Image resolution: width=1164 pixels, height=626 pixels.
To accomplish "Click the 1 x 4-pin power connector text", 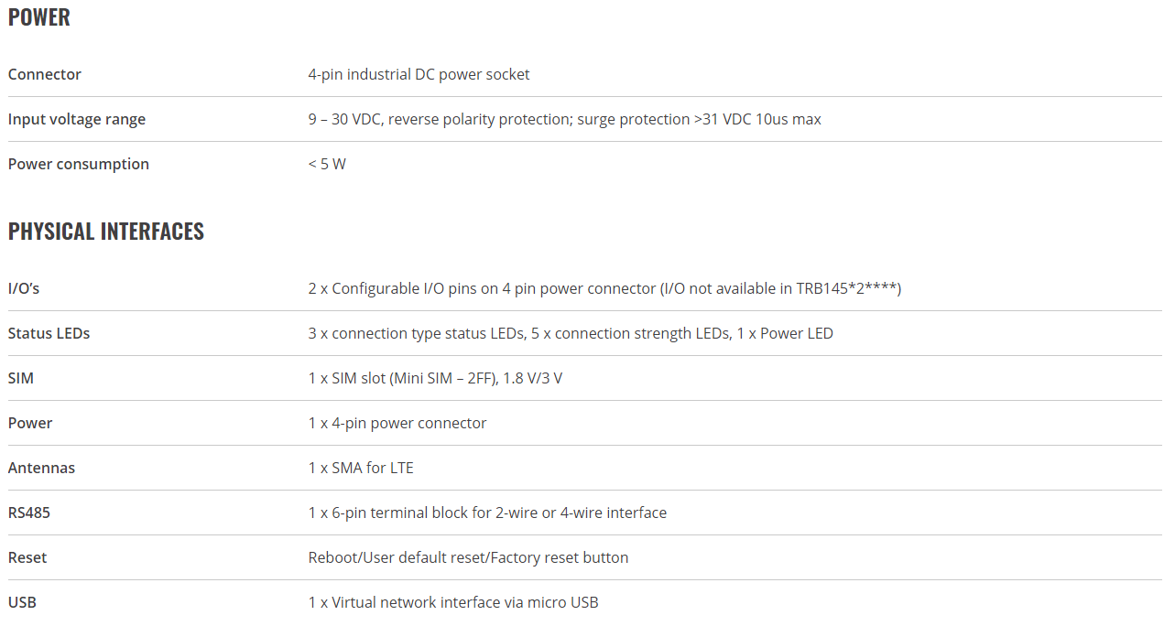I will [x=397, y=423].
